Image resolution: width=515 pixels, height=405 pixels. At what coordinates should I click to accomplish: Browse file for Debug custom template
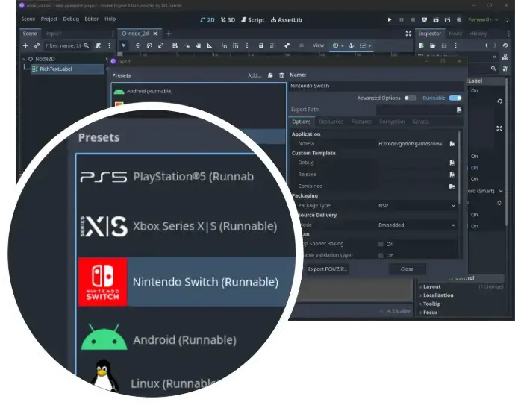[452, 163]
